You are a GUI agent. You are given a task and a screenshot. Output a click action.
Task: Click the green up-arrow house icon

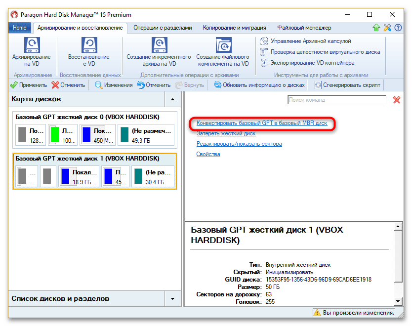[376, 27]
